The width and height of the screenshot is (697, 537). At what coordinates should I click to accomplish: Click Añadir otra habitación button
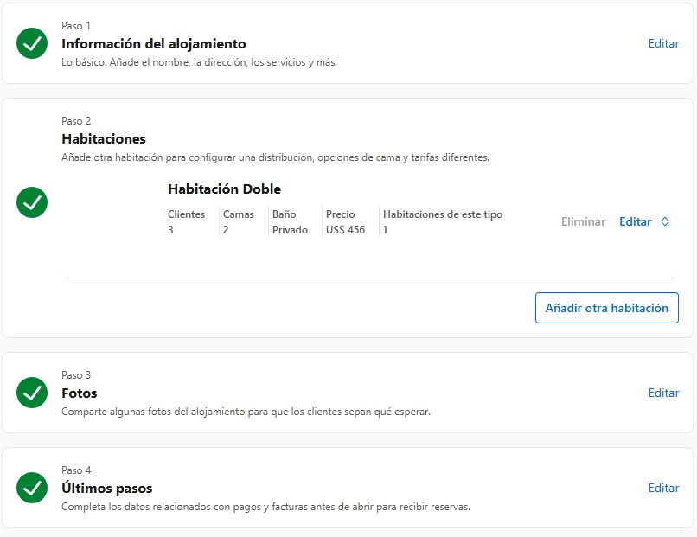[x=607, y=308]
